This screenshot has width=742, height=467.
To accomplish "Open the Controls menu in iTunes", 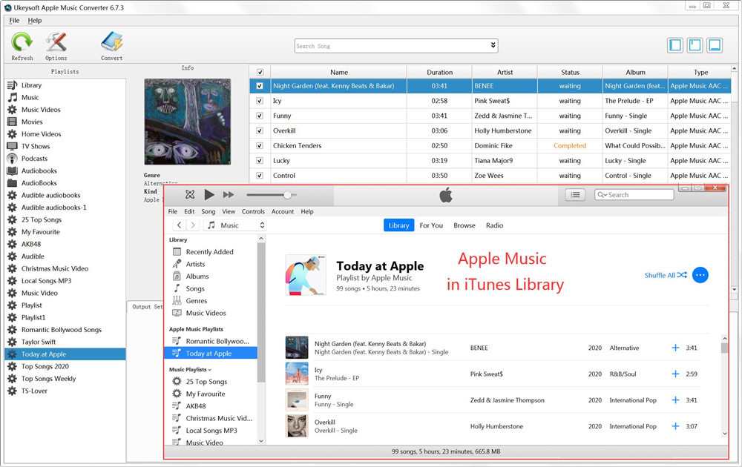I will (253, 212).
